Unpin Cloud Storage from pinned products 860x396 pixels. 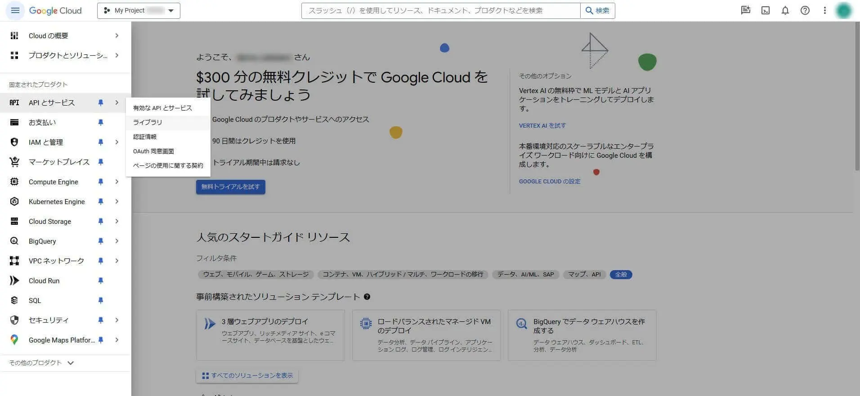(101, 221)
